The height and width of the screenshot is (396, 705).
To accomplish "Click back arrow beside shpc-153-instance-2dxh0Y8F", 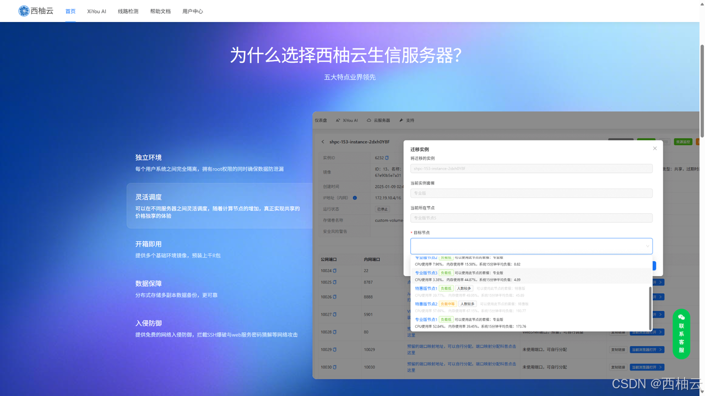I will pyautogui.click(x=323, y=141).
